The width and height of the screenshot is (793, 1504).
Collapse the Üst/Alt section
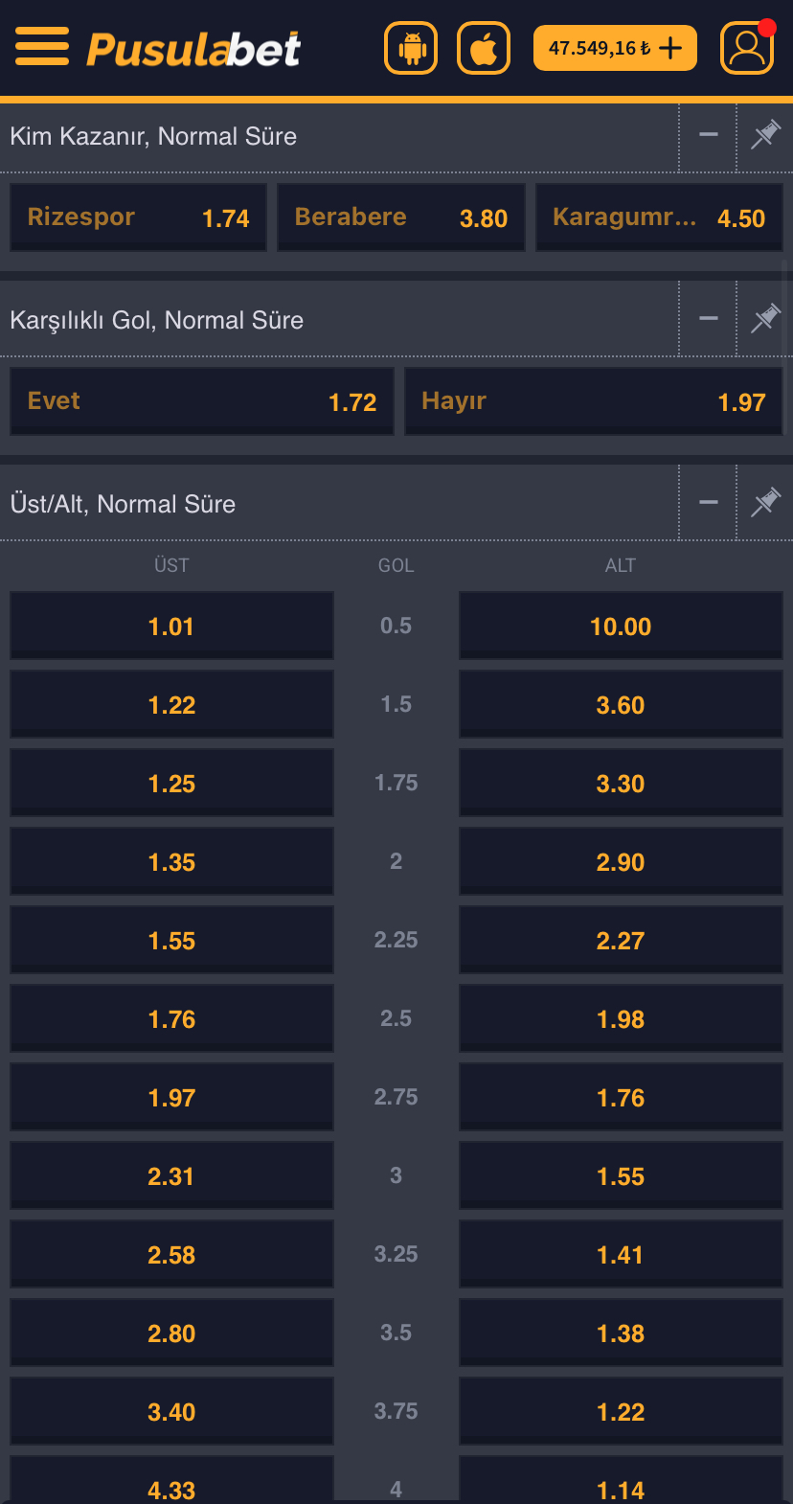(x=708, y=502)
